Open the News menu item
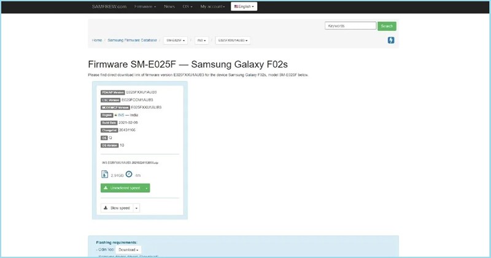Viewport: 491px width, 258px height. pyautogui.click(x=169, y=7)
